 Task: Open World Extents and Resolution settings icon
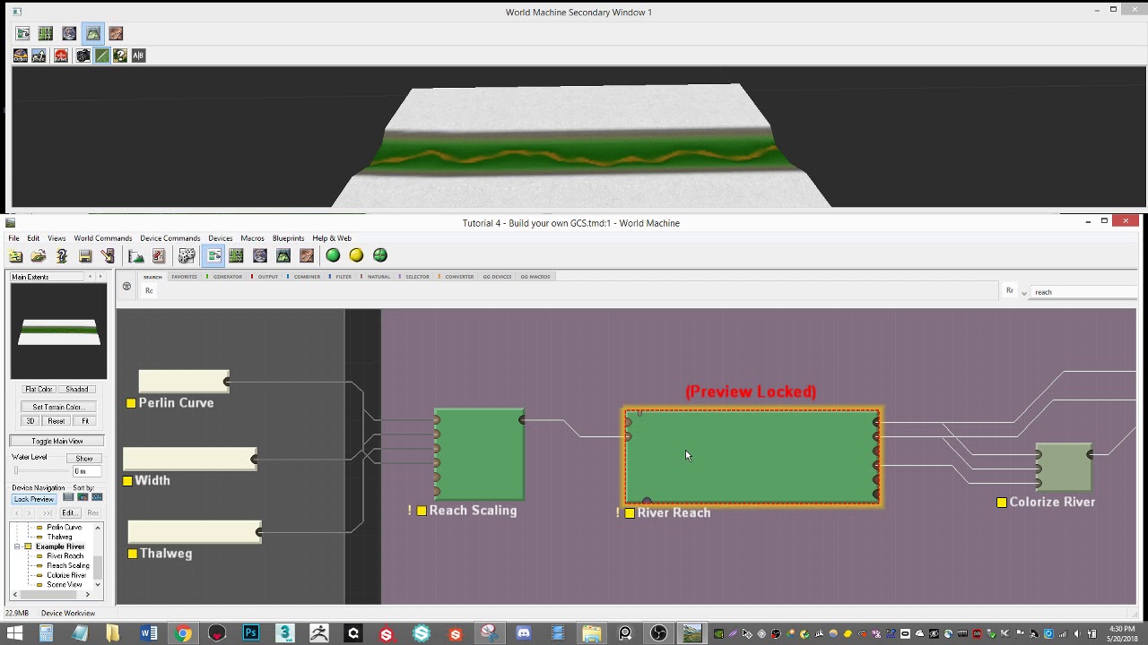[x=136, y=256]
